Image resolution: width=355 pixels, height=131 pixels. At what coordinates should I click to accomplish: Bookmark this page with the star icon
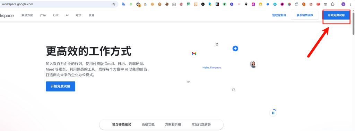[x=114, y=4]
